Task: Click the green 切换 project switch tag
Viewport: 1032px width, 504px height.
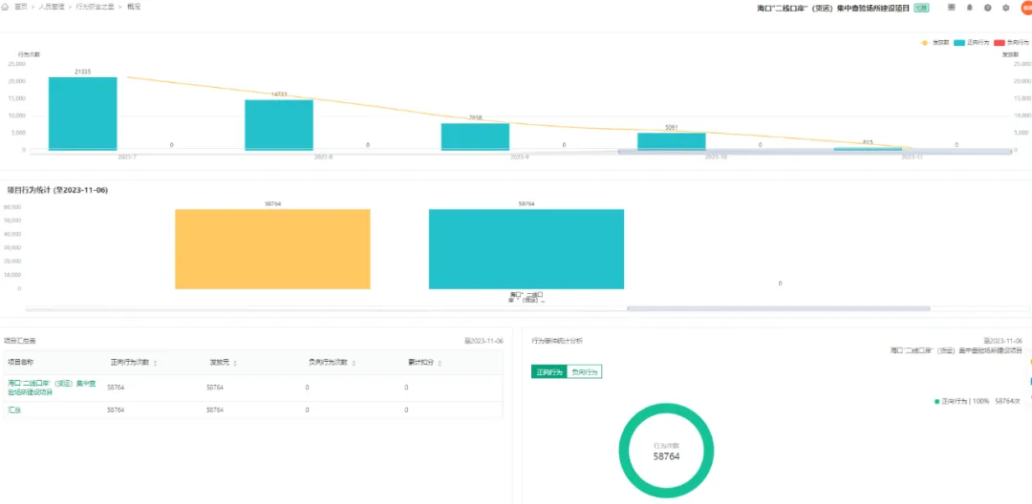Action: click(921, 8)
